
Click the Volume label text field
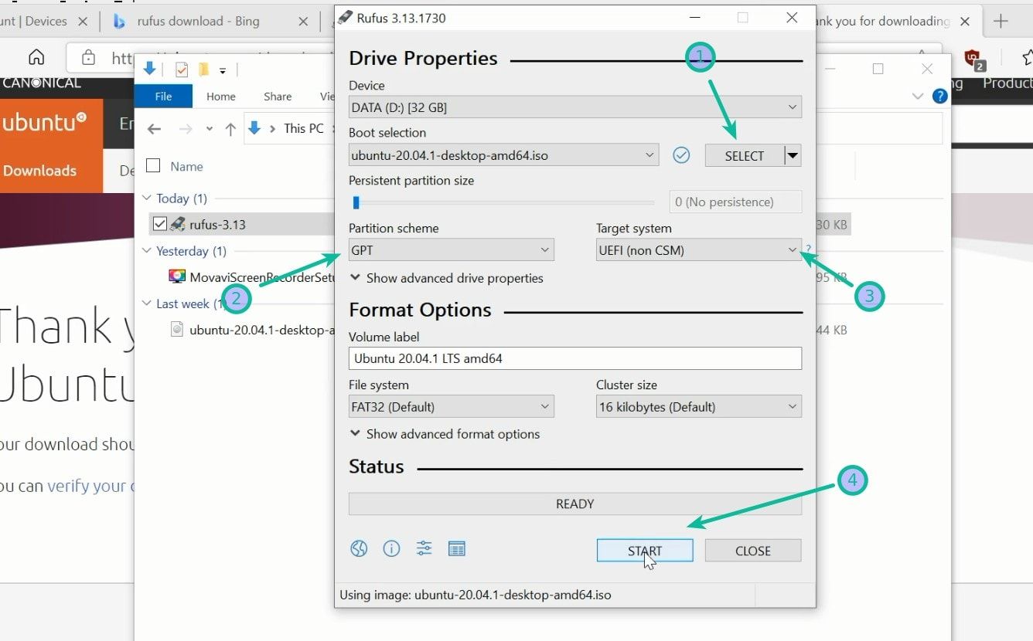pyautogui.click(x=575, y=358)
